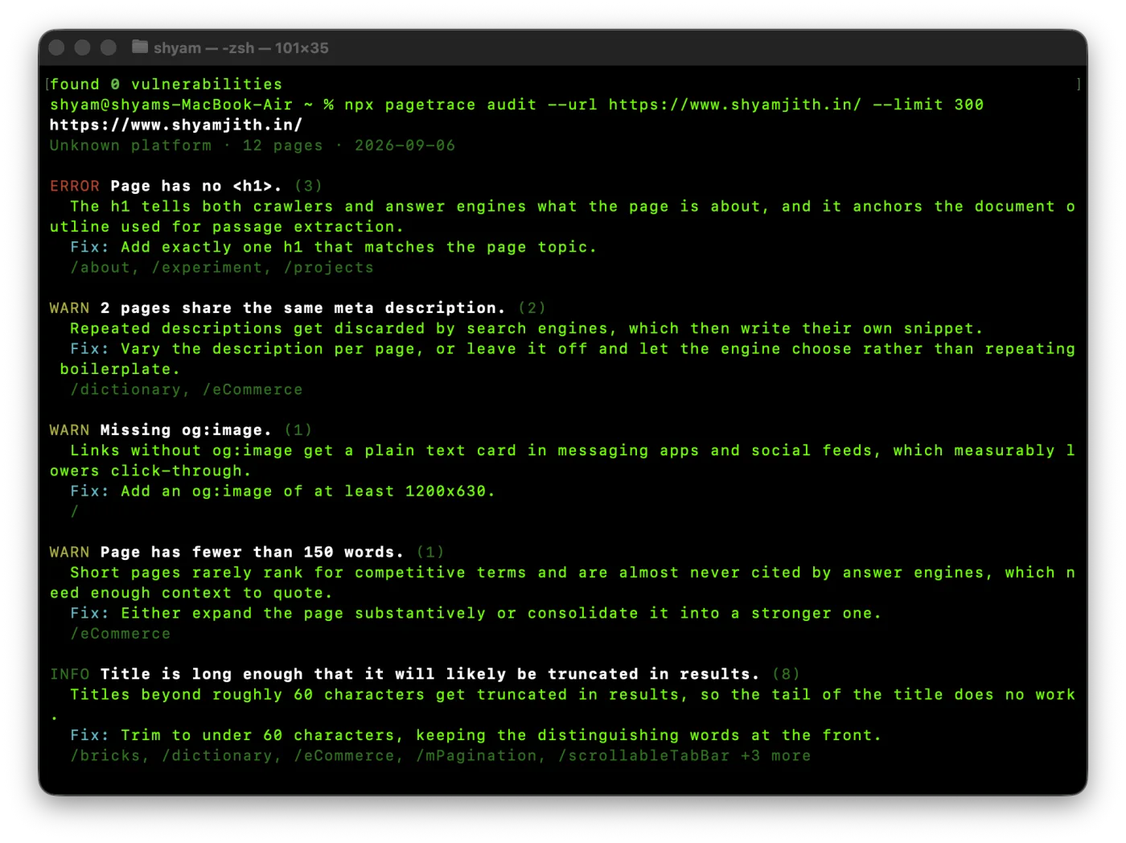Click 'Fix: Add exactly one h1' line
Image resolution: width=1126 pixels, height=843 pixels.
(334, 247)
